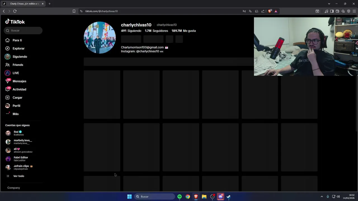Open marbely.leva__ account

pos(22,142)
